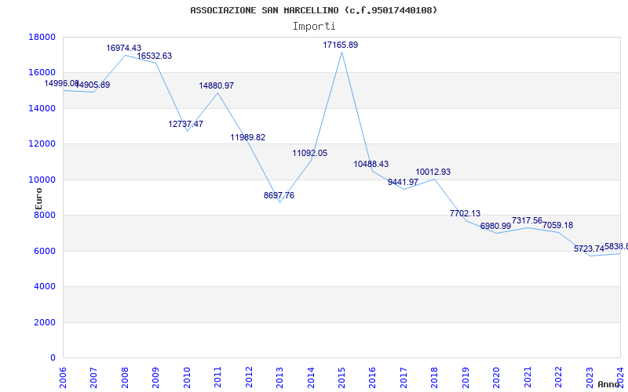The image size is (628, 392).
Task: Click the 8697.76 data label
Action: 279,195
